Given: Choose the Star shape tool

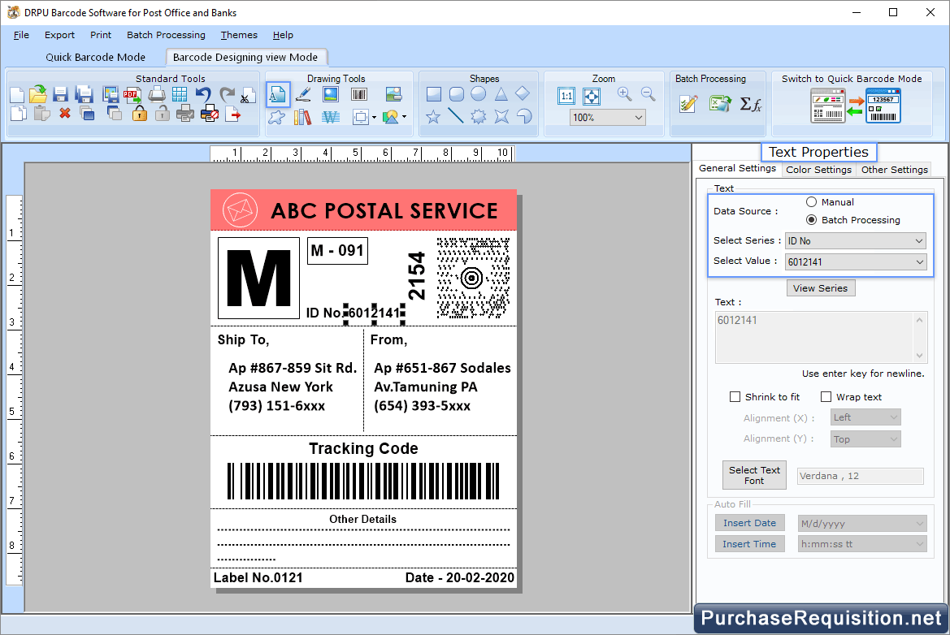Looking at the screenshot, I should [x=434, y=117].
